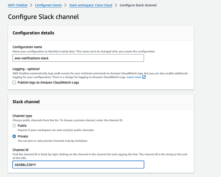This screenshot has width=221, height=177.
Task: Click the Configuration details section header
Action: pos(33,33)
